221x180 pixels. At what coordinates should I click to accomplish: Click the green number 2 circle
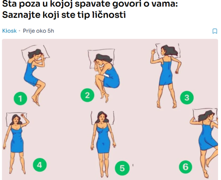(x=87, y=95)
